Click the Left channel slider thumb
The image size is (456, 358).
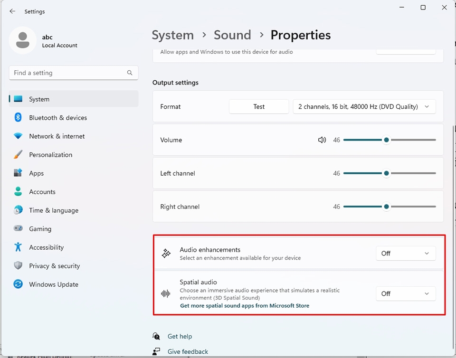386,173
